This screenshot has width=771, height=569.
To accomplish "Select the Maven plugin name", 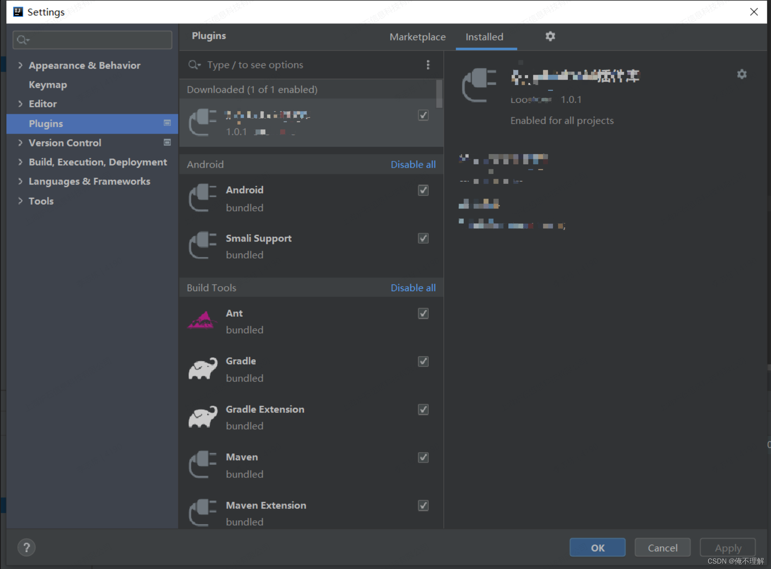I will click(x=242, y=457).
